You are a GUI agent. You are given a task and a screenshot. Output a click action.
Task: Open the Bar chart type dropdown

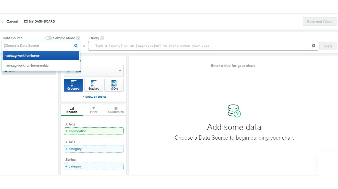pos(94,71)
